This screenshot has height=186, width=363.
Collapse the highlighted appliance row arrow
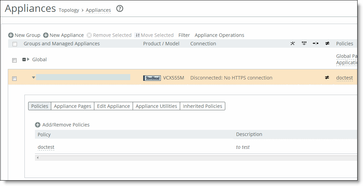pos(33,78)
